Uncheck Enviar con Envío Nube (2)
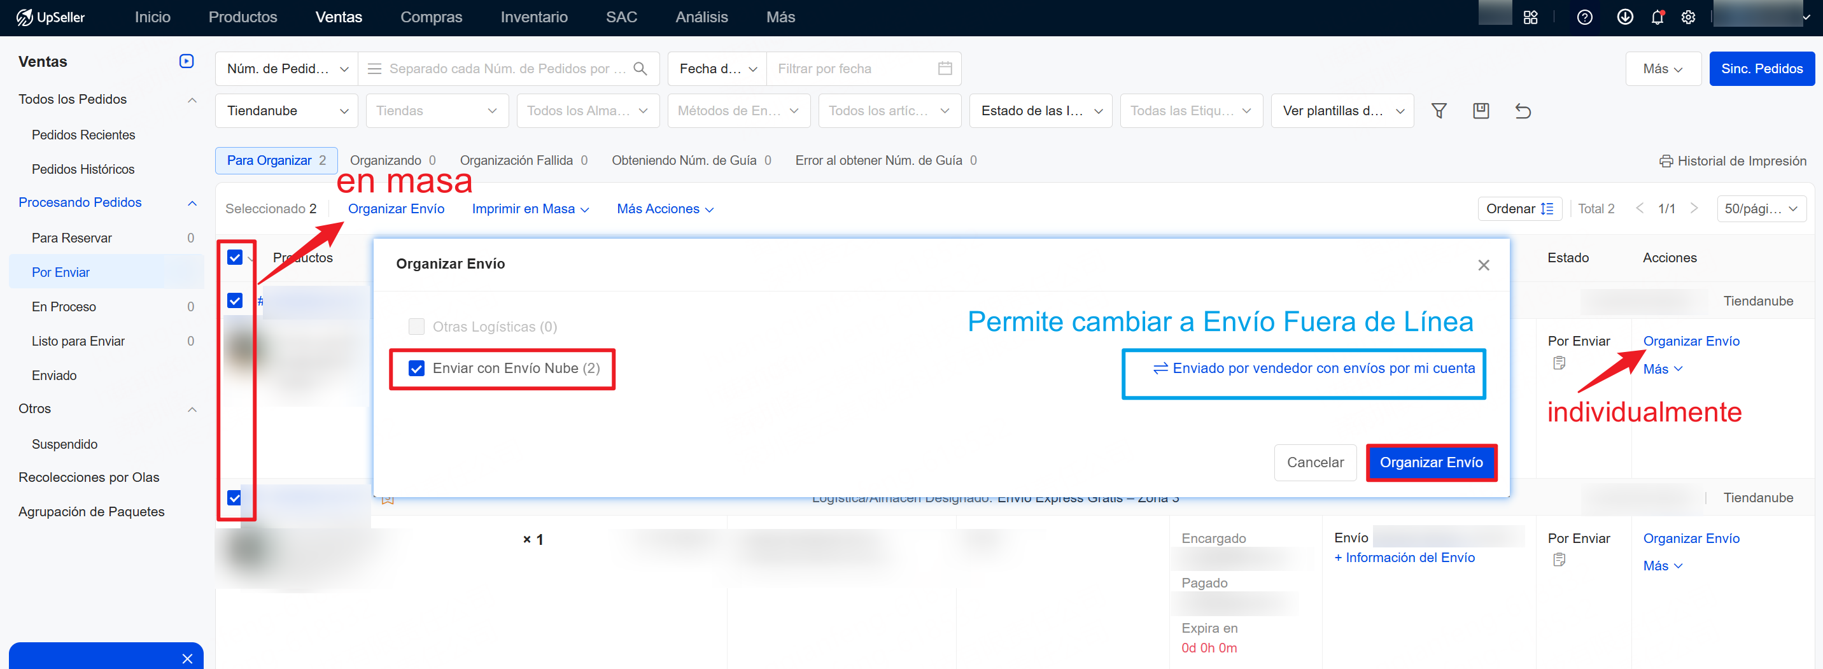1823x669 pixels. point(416,368)
